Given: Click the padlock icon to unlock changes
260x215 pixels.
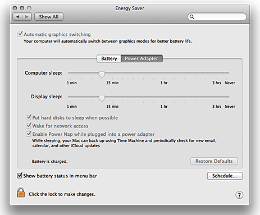Looking at the screenshot, I should coord(21,192).
